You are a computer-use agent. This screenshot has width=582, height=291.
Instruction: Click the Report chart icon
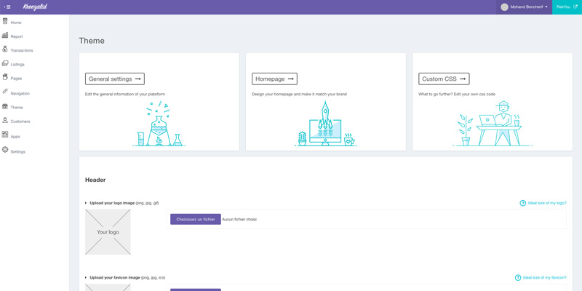(x=5, y=35)
